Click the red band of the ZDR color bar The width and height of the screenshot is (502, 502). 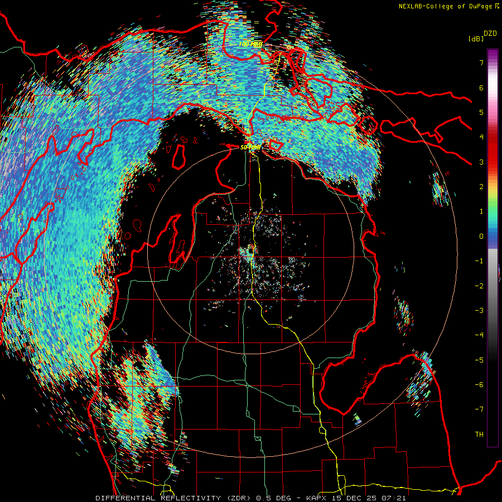point(493,151)
